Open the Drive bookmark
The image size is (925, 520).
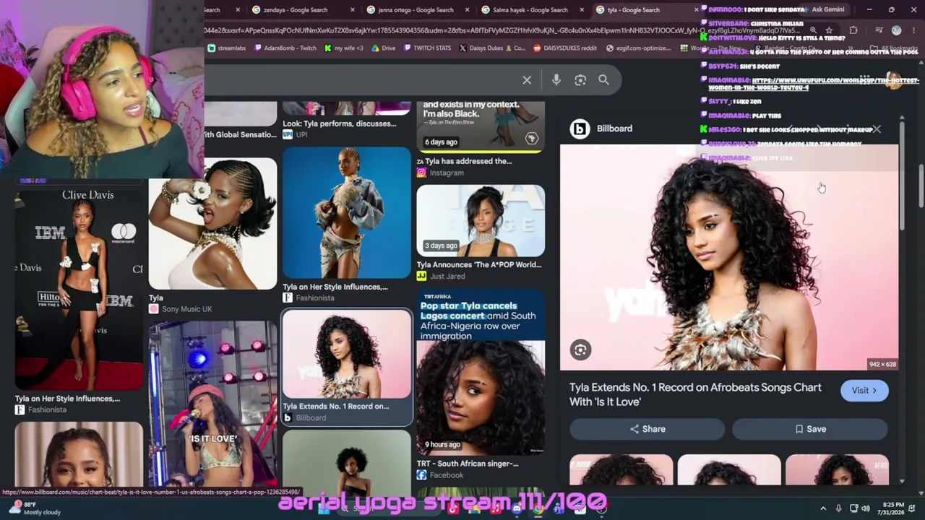point(384,48)
